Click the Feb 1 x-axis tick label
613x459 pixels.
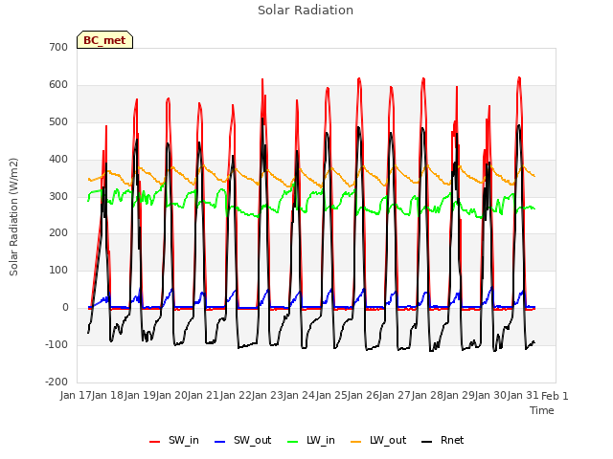pos(555,396)
